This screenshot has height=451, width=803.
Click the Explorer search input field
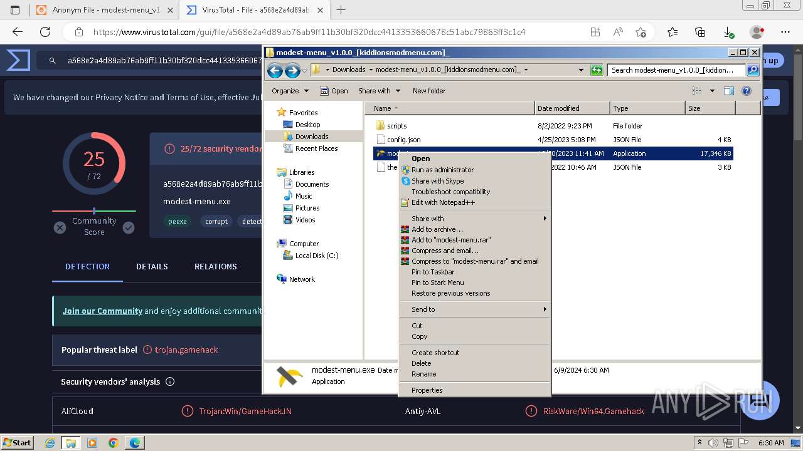point(677,70)
